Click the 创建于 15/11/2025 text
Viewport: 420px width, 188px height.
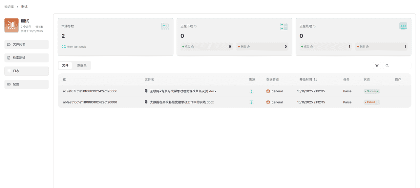(32, 31)
